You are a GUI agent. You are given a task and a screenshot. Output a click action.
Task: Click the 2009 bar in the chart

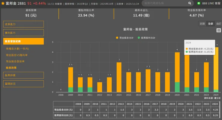(x=70, y=80)
